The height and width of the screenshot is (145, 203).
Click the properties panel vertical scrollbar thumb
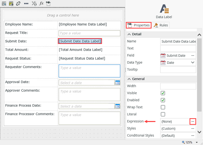coord(199,75)
